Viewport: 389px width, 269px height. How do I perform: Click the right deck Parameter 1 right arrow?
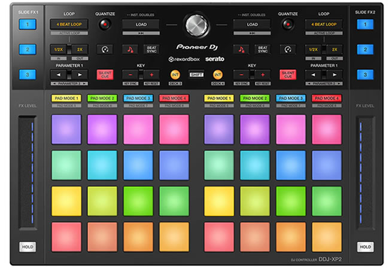click(x=335, y=75)
